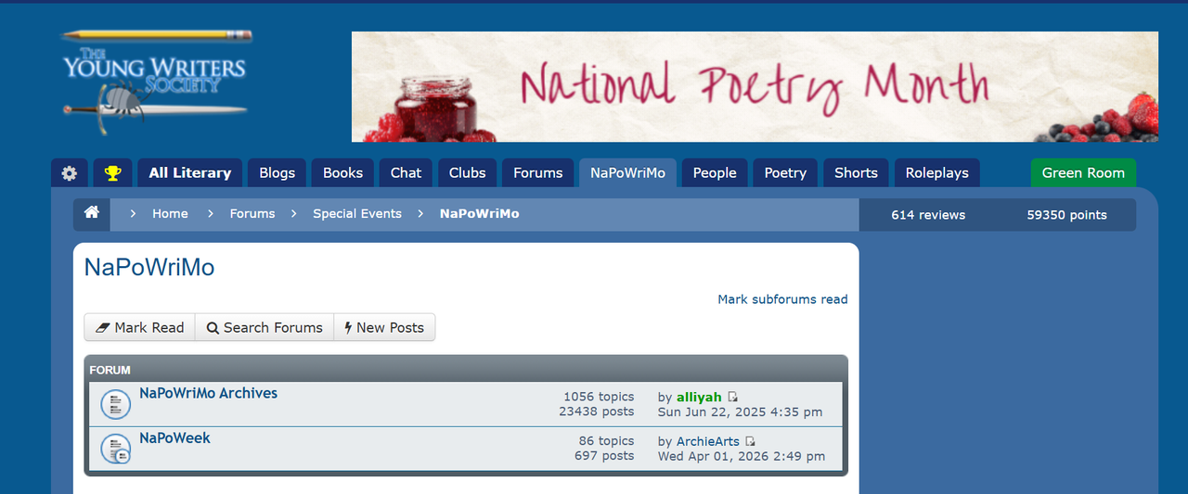This screenshot has height=494, width=1188.
Task: Open the trophy leaderboard tab
Action: (x=112, y=172)
